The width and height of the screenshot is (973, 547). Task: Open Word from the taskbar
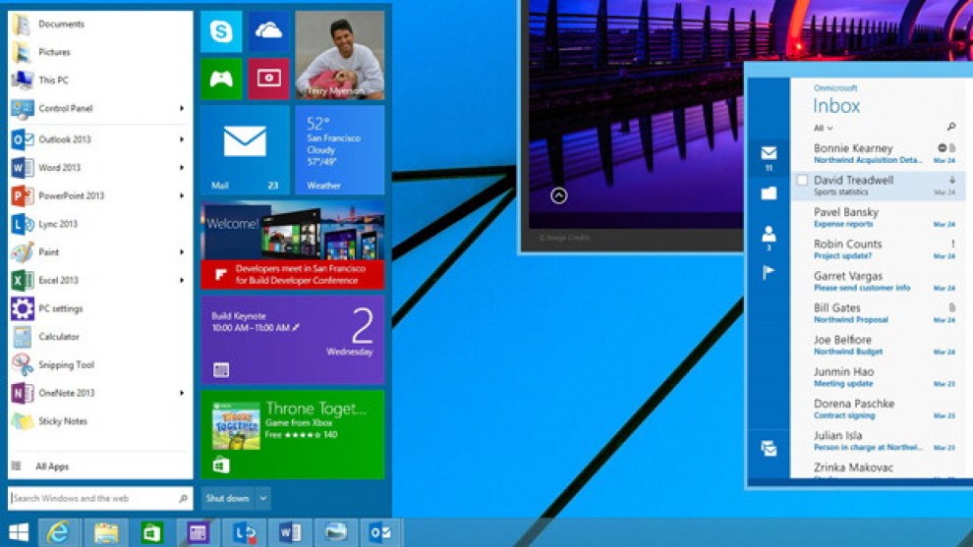tap(289, 532)
